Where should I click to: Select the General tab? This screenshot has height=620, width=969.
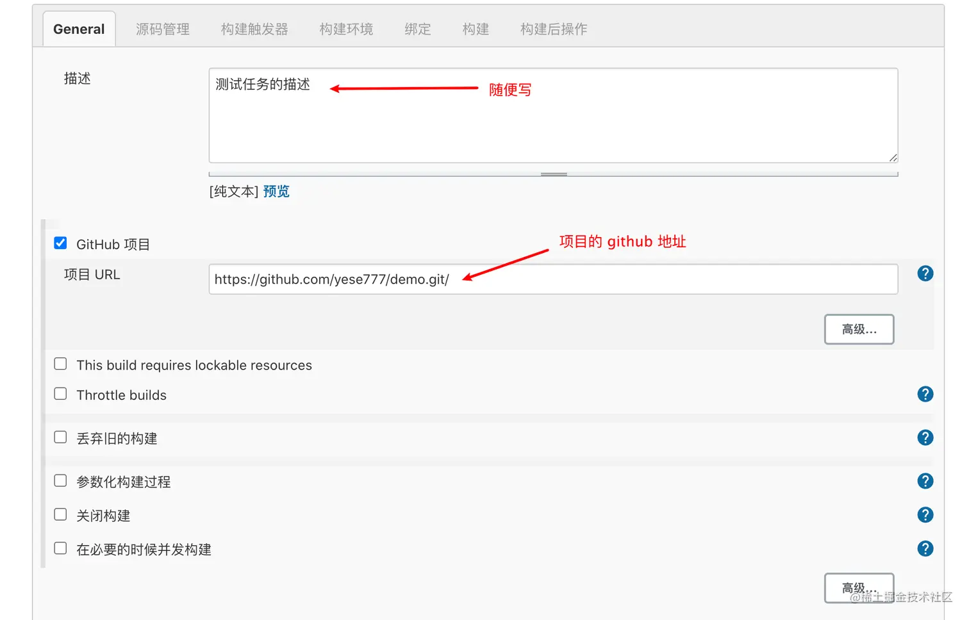click(x=79, y=29)
